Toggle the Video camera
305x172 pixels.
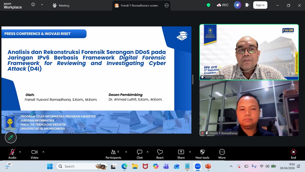35,154
